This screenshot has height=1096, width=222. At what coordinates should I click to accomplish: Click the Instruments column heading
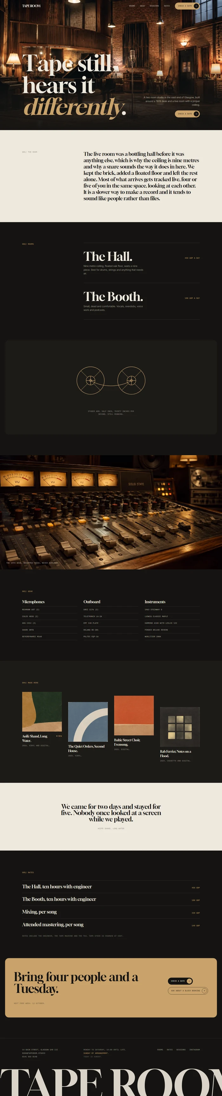155,602
